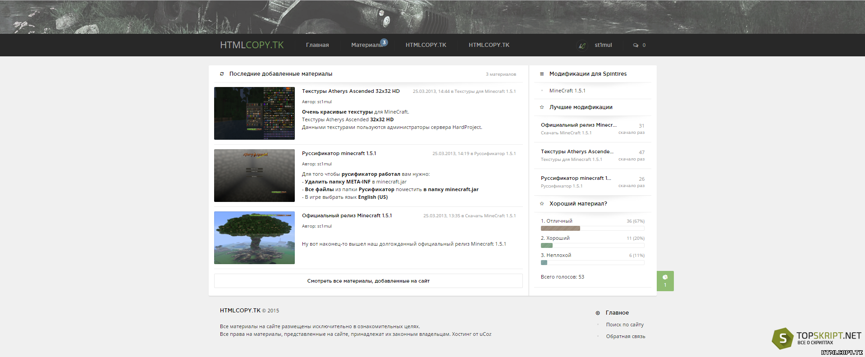Open the Руссификатор minecraft thumbnail
This screenshot has width=865, height=357.
click(254, 175)
